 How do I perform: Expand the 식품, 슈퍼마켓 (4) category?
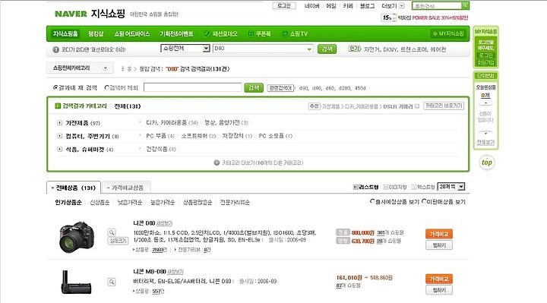pyautogui.click(x=60, y=150)
